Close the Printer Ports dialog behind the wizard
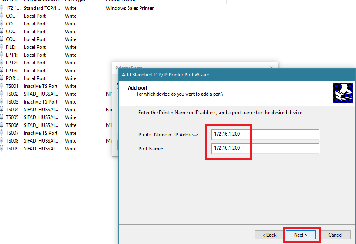 271,67
